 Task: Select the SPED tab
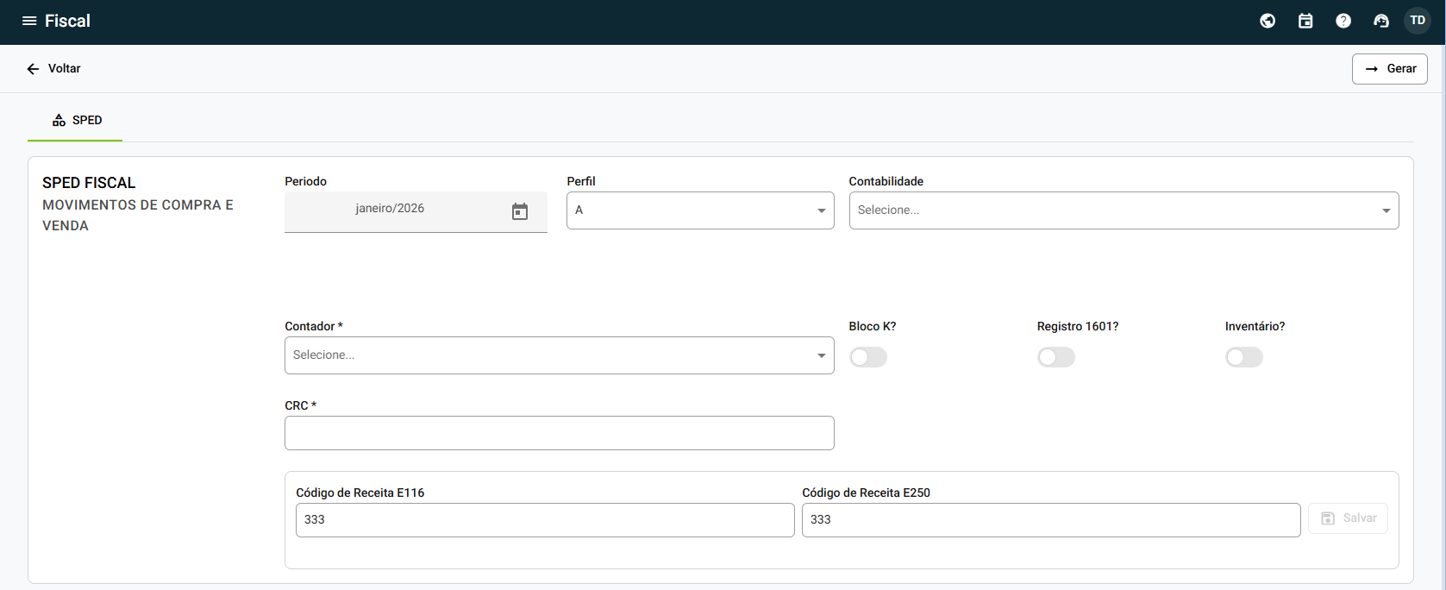click(x=76, y=121)
